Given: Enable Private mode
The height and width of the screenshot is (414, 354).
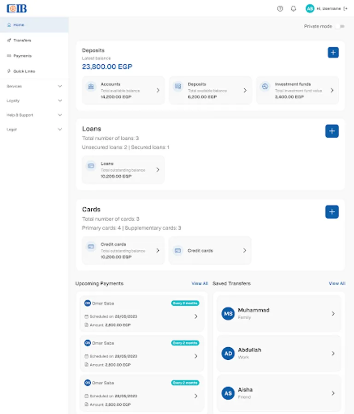Looking at the screenshot, I should coord(340,26).
